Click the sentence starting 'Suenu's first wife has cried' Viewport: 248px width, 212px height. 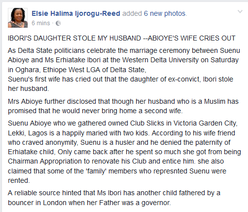click(120, 84)
